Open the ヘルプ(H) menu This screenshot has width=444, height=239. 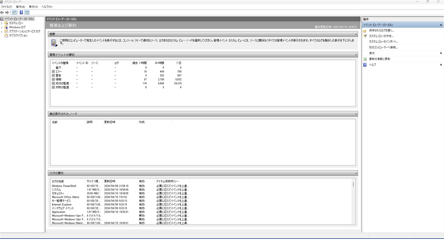tap(47, 7)
